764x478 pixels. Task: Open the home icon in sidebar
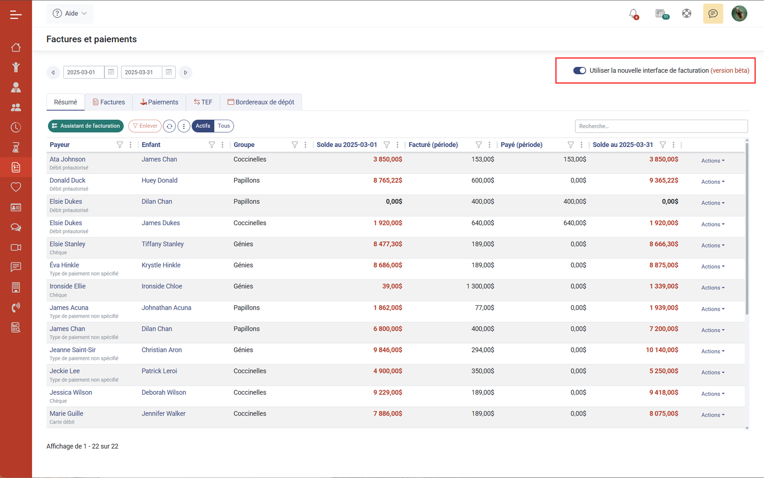pyautogui.click(x=16, y=47)
